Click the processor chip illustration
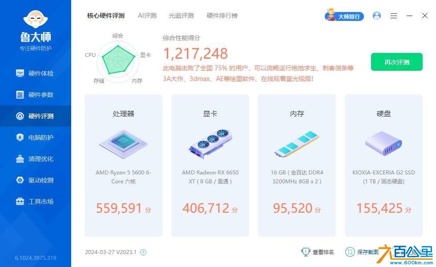The image size is (436, 267). [x=124, y=144]
